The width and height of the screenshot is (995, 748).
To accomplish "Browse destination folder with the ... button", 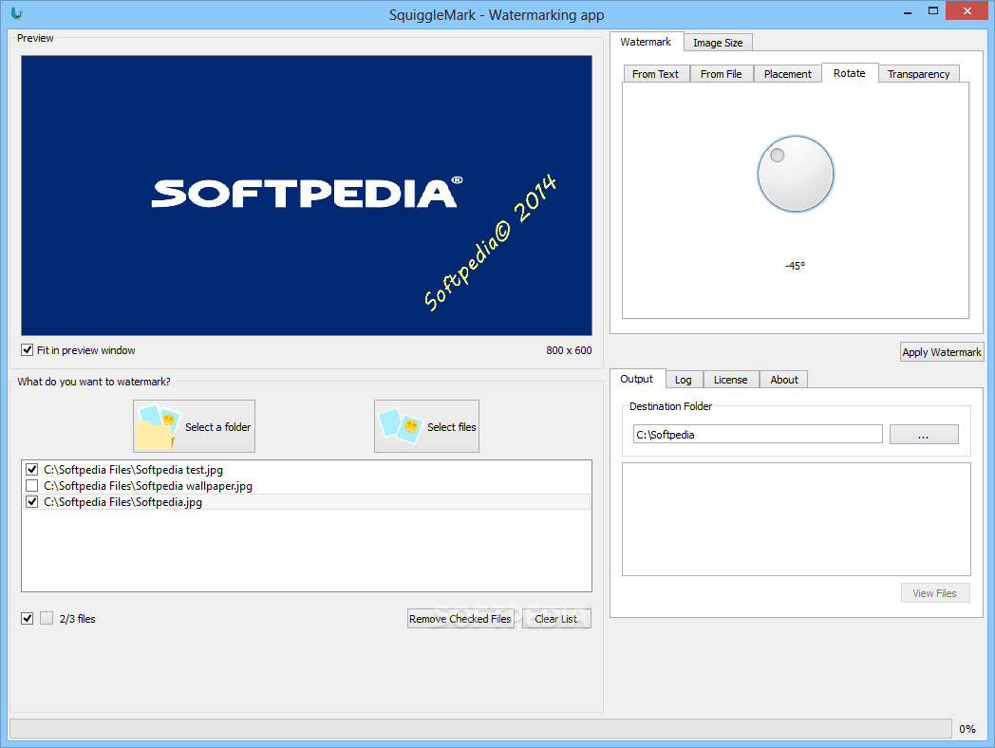I will [x=923, y=435].
